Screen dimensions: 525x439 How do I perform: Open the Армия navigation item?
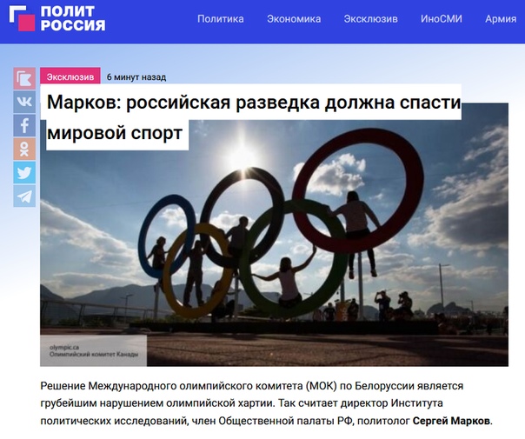pos(501,19)
